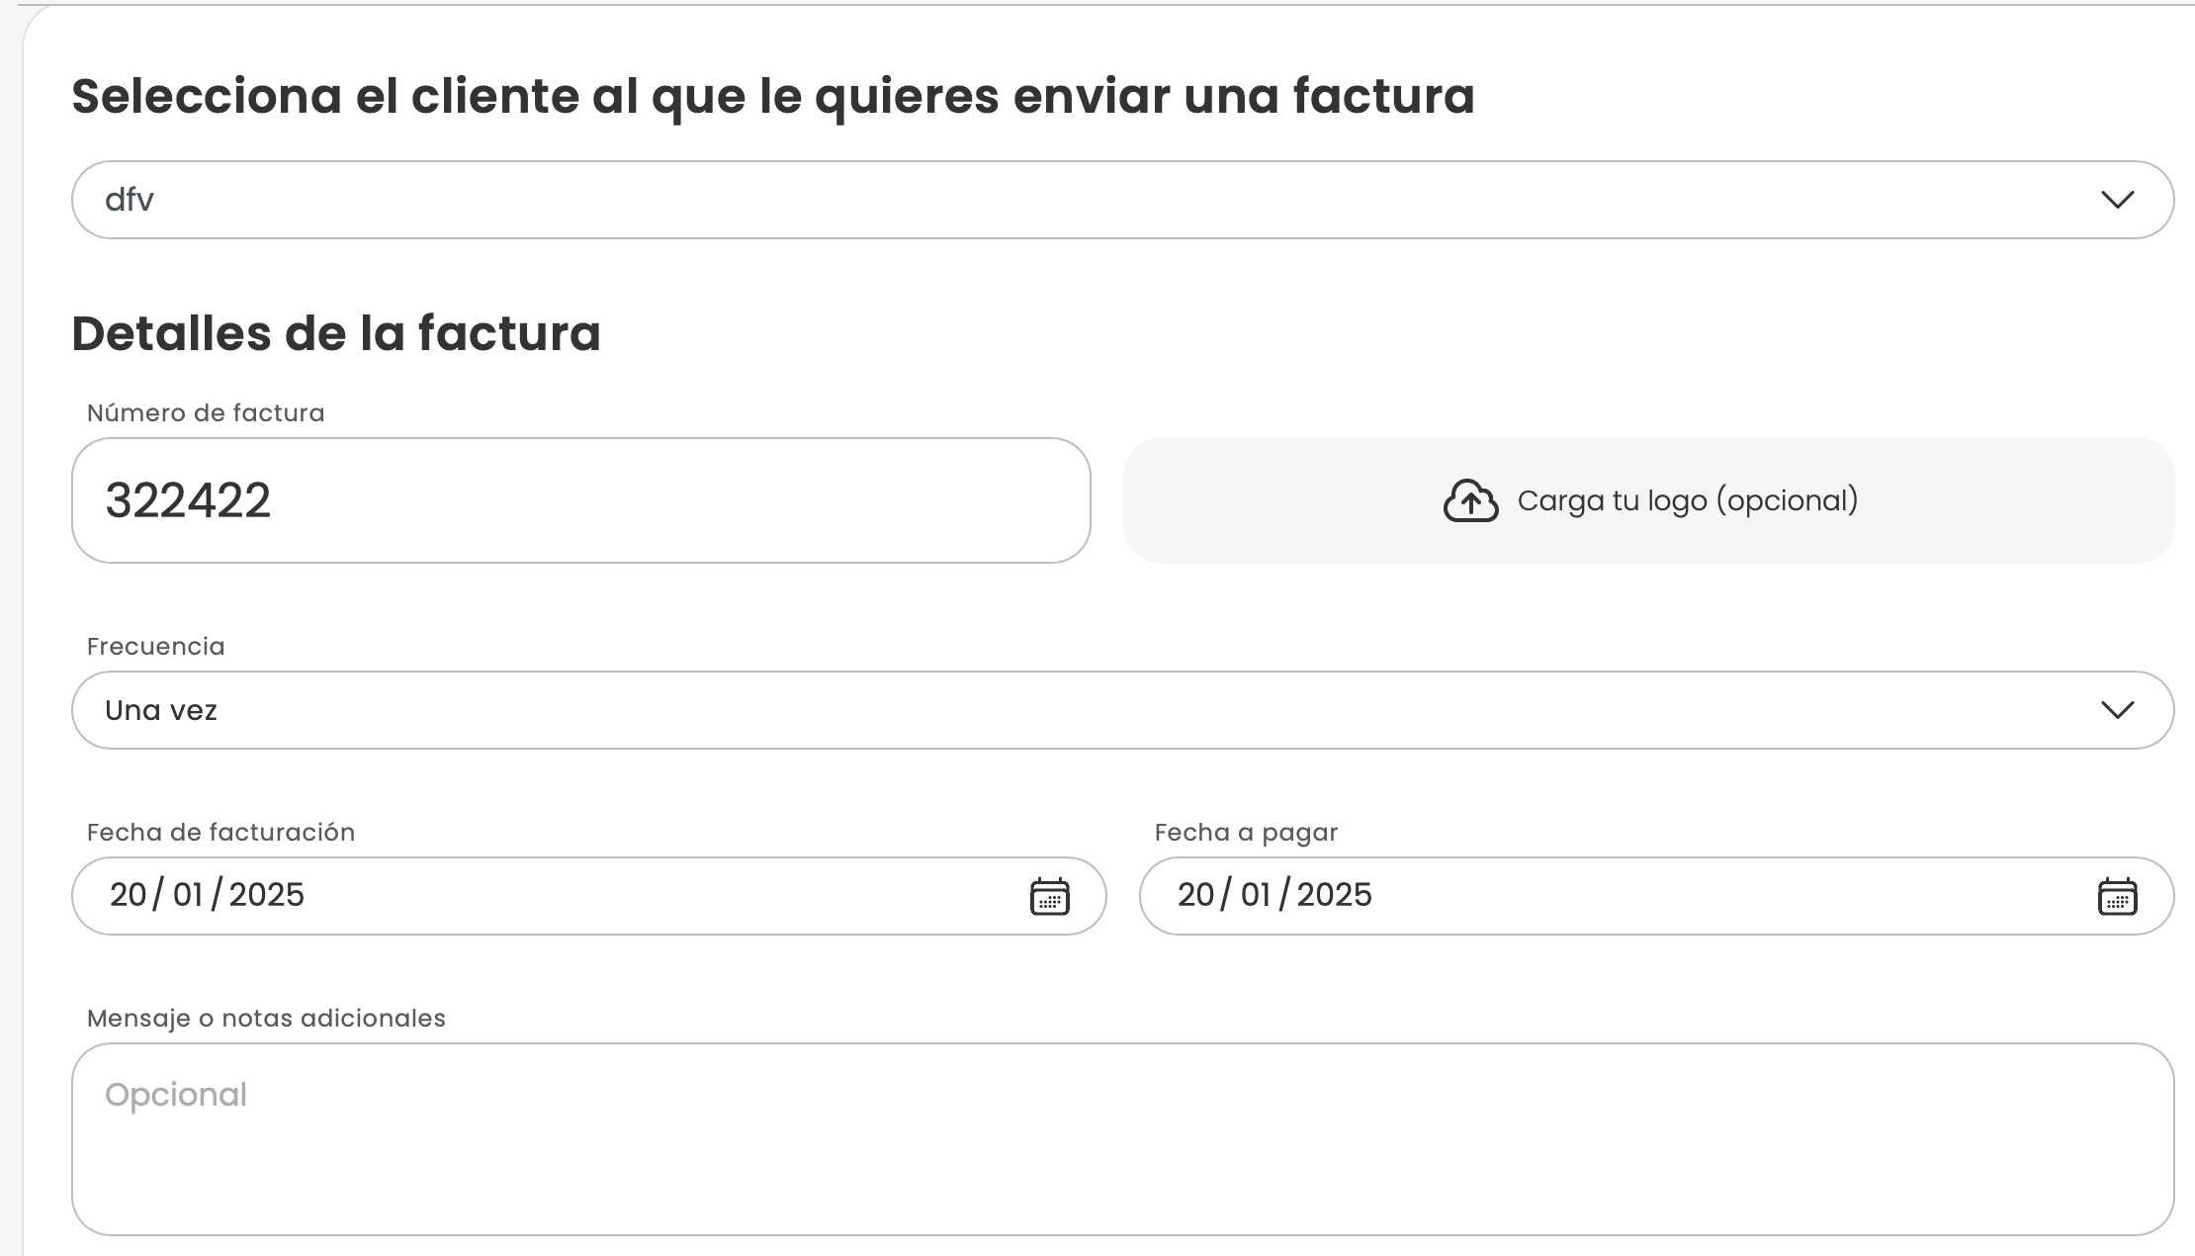The width and height of the screenshot is (2195, 1256).
Task: Focus the invoice number field showing 322422
Action: point(580,500)
